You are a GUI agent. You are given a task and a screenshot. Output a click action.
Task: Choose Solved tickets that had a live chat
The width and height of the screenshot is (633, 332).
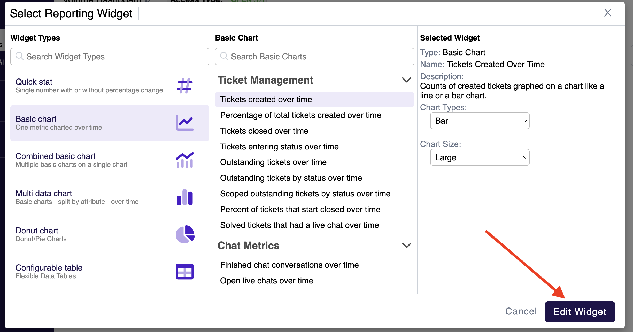coord(314,225)
